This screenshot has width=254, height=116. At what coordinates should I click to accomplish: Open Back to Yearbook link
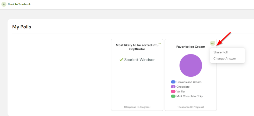(19, 4)
